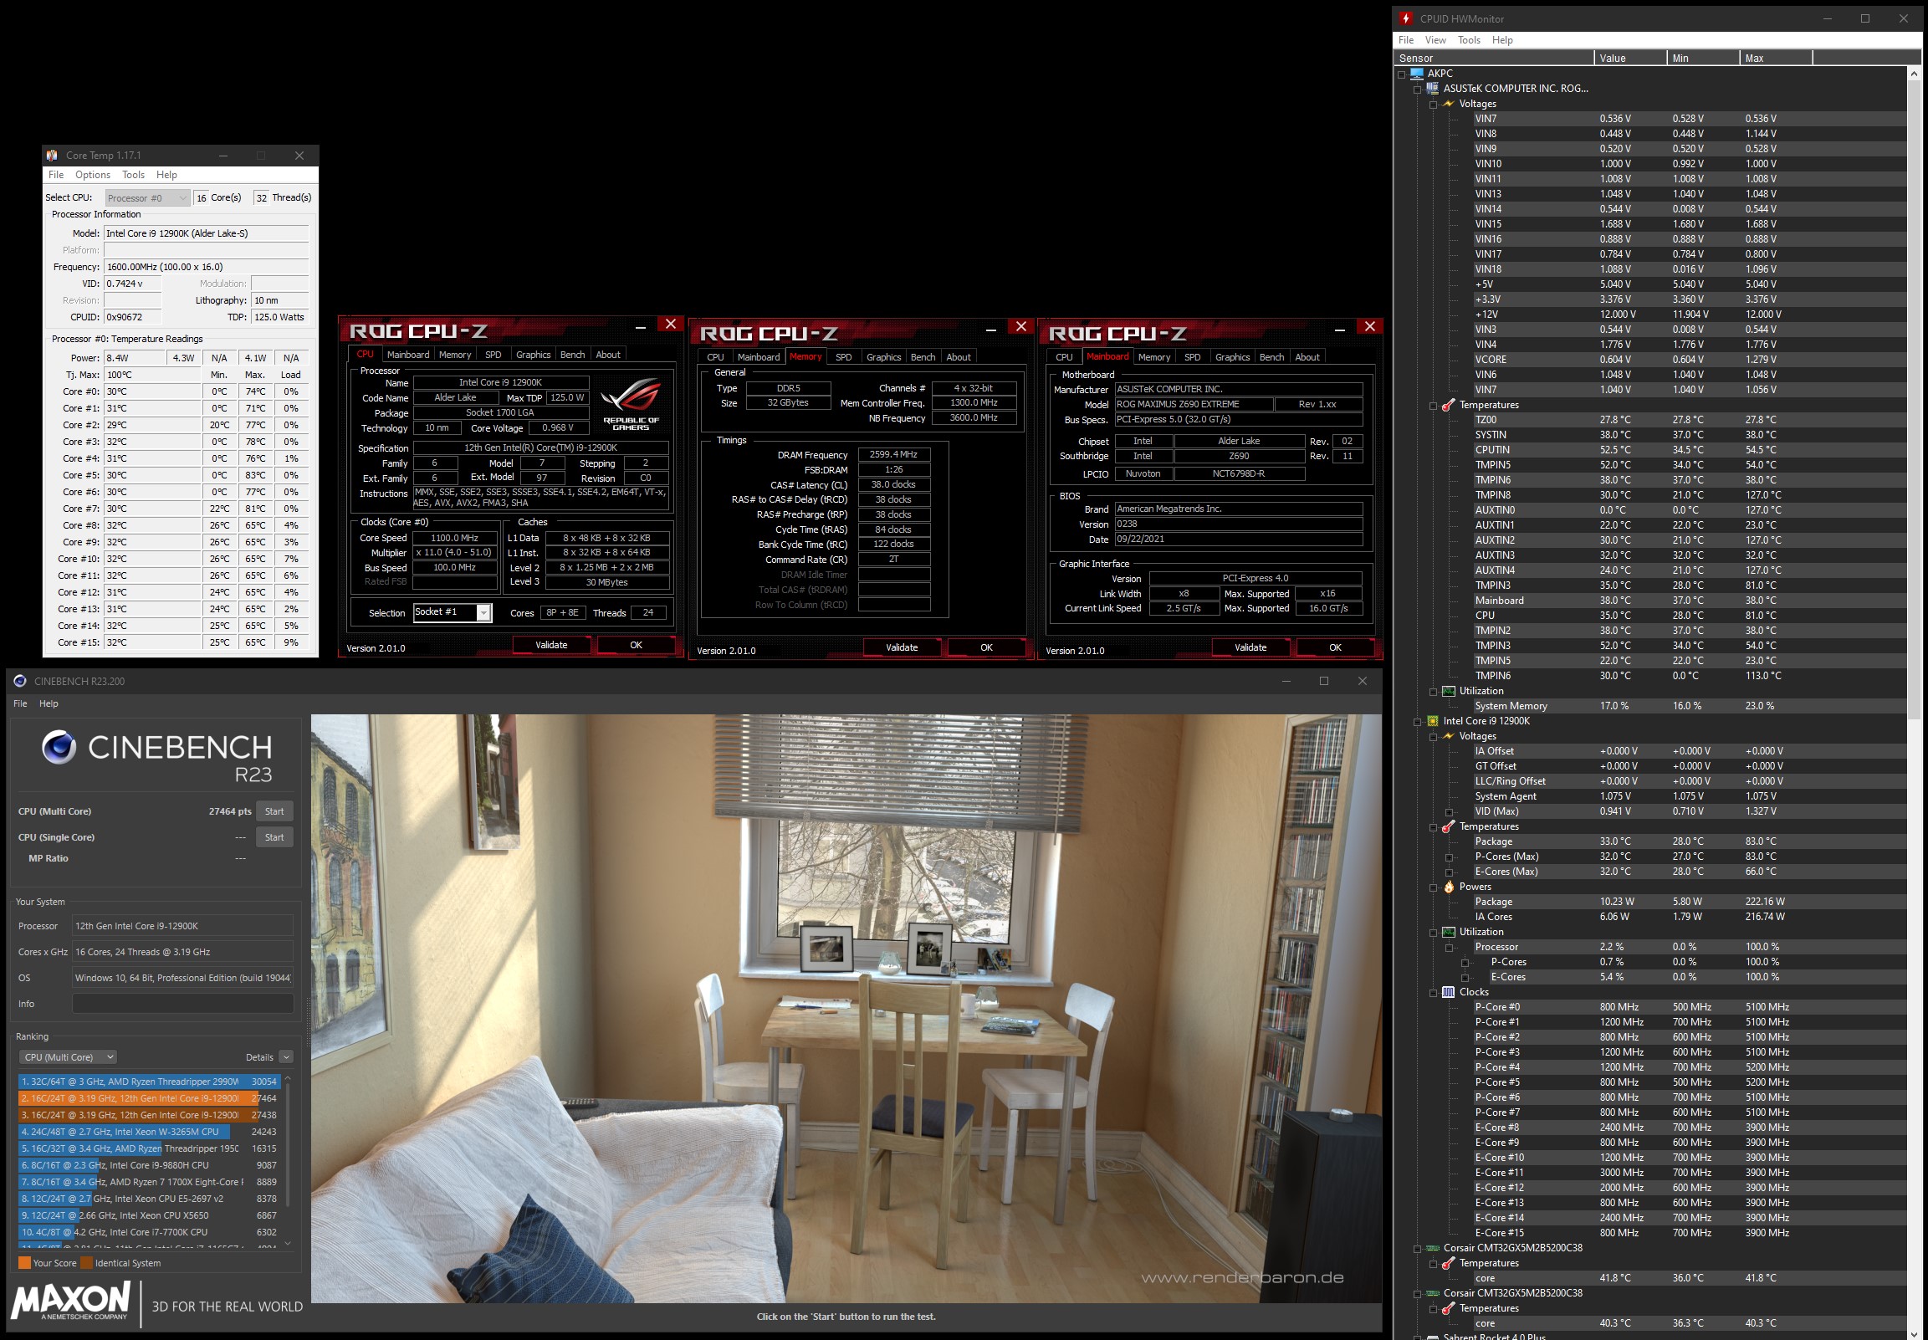Start the CPU (Single Core) test
Image resolution: width=1928 pixels, height=1340 pixels.
[274, 838]
